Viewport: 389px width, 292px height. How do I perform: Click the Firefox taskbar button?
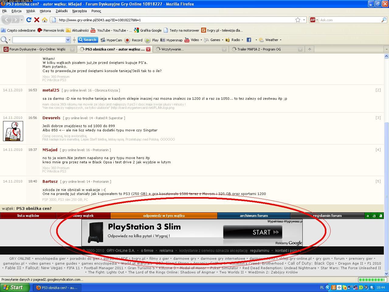[x=57, y=287]
